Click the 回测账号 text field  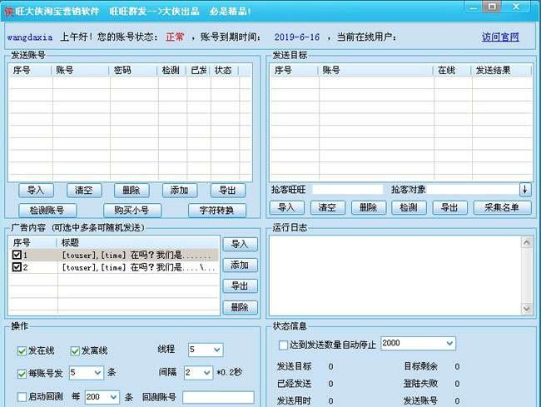click(x=218, y=397)
